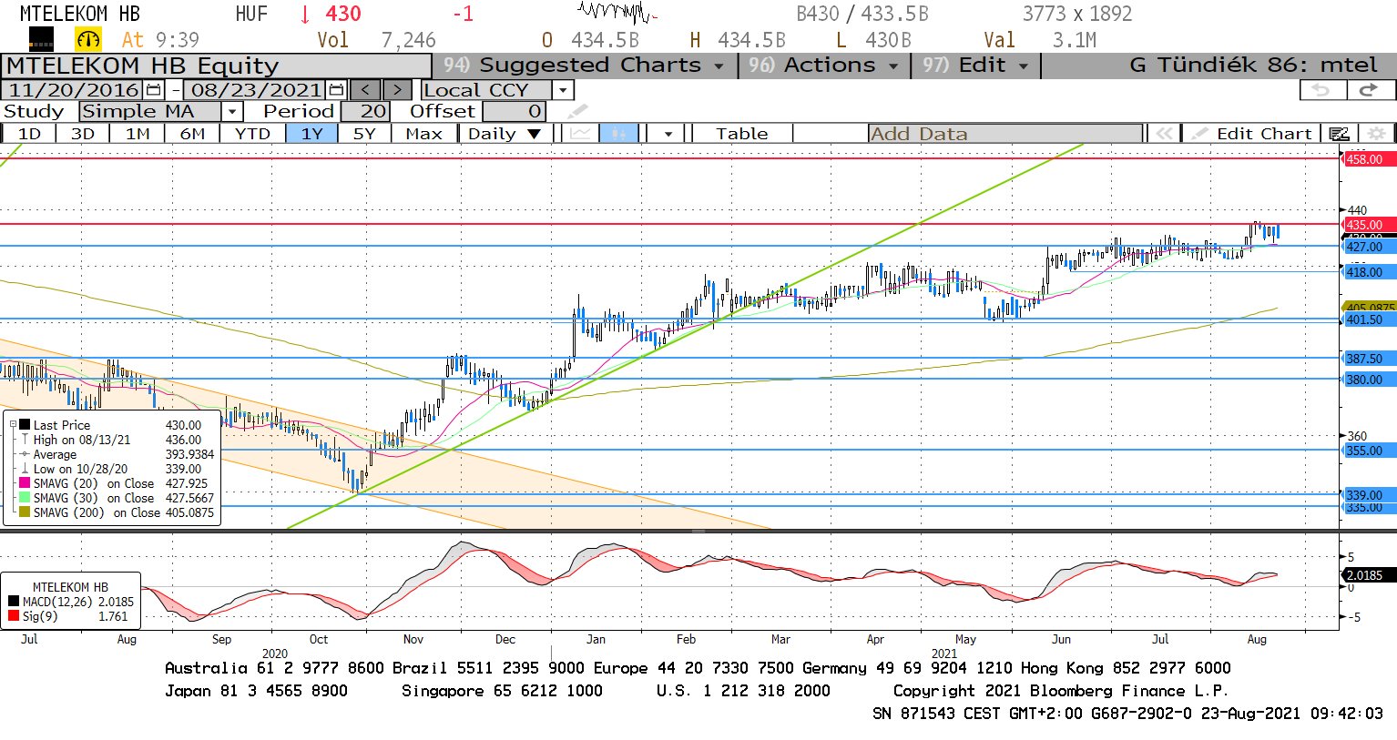Select the 1Y time range tab
Screen dimensions: 1397x740
[312, 134]
